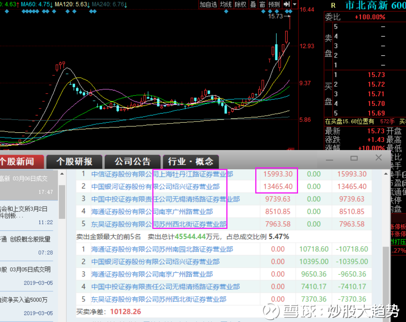Close the news popup window
Image resolution: width=406 pixels, height=322 pixels.
379,158
